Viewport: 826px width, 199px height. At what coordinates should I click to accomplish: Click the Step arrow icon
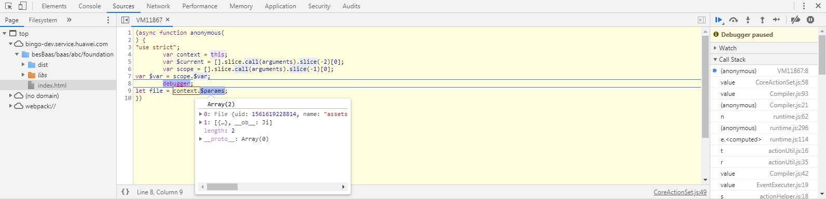pyautogui.click(x=776, y=20)
